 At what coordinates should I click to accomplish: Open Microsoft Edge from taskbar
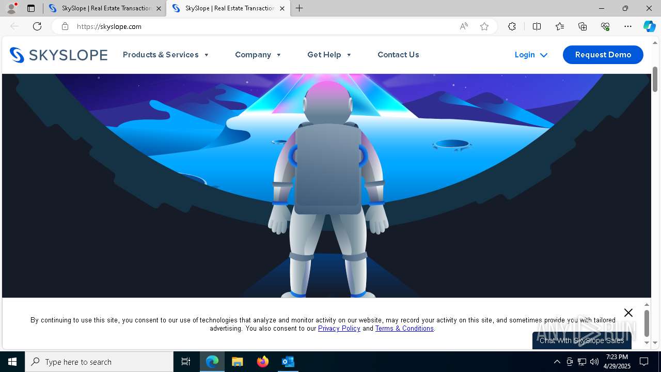click(x=212, y=362)
